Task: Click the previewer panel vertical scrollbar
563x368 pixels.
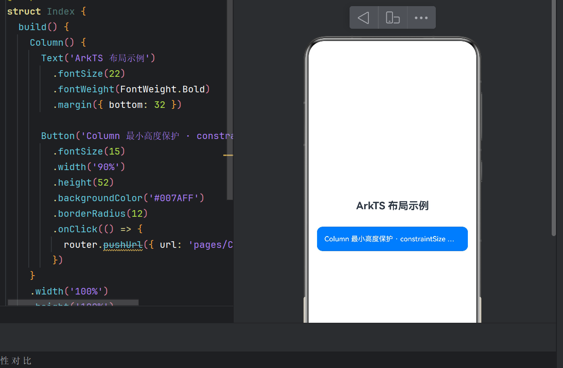Action: (554, 118)
